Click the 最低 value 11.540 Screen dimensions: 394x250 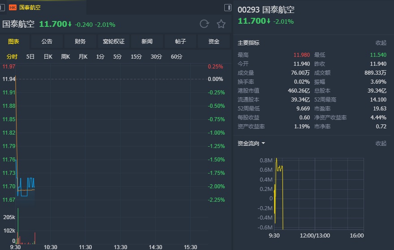click(x=378, y=55)
